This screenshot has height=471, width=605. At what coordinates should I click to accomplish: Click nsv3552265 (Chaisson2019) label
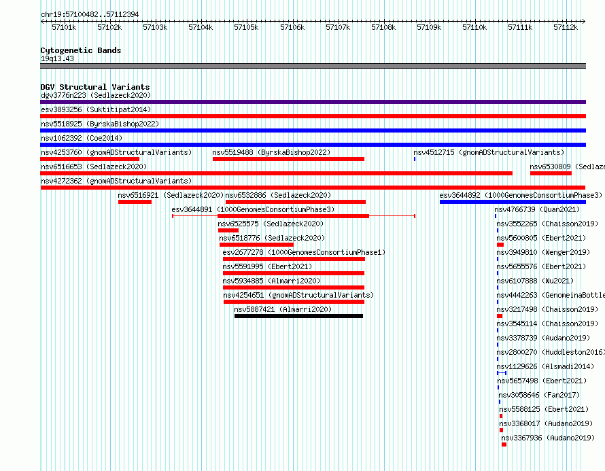click(547, 224)
